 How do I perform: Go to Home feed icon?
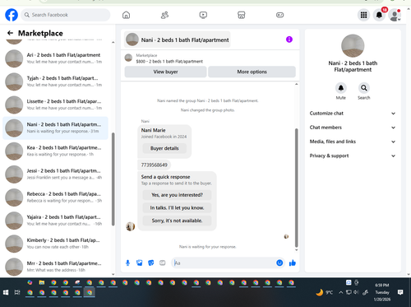(x=126, y=15)
